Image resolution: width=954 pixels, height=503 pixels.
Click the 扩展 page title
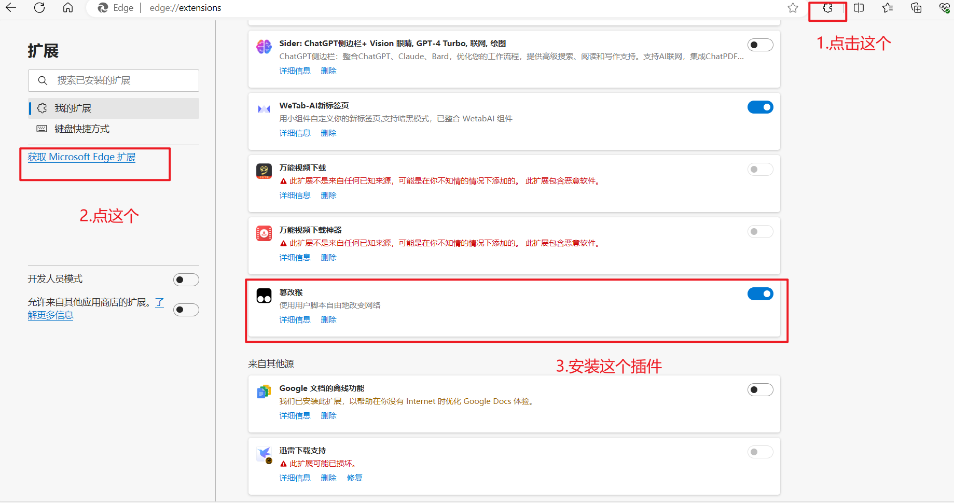tap(43, 51)
